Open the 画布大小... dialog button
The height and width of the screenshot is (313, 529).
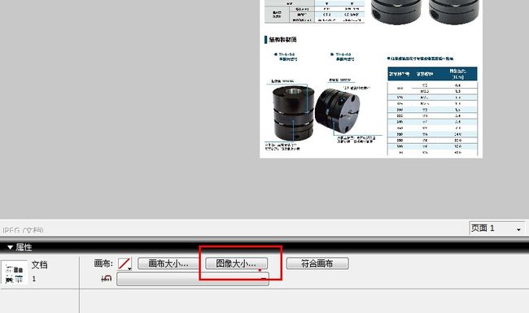pos(168,263)
